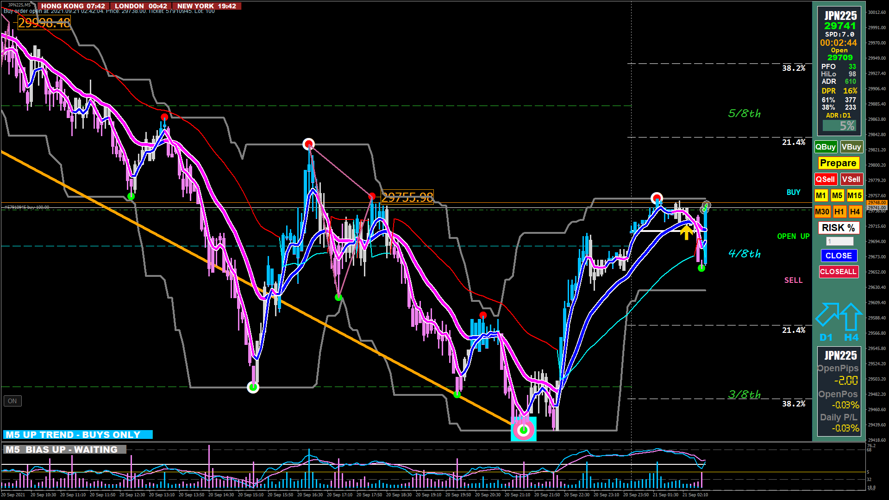Select the M15 timeframe icon
This screenshot has width=889, height=500.
pos(854,195)
